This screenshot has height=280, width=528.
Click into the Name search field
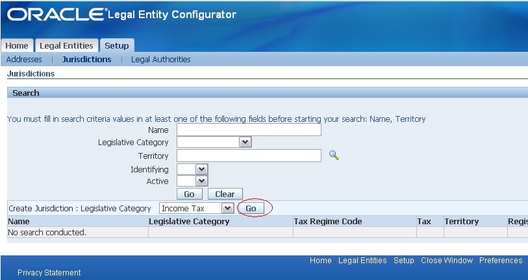click(x=249, y=130)
